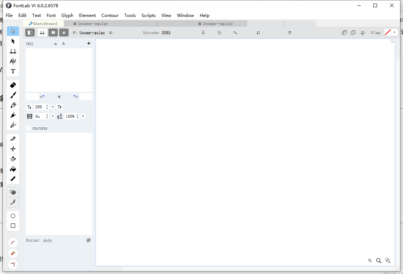403x274 pixels.
Task: Open the 100% line spacing dropdown
Action: pos(83,116)
